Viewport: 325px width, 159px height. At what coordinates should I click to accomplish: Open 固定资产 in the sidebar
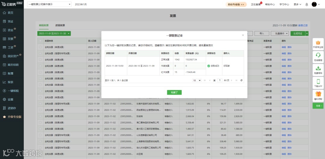(x=13, y=56)
